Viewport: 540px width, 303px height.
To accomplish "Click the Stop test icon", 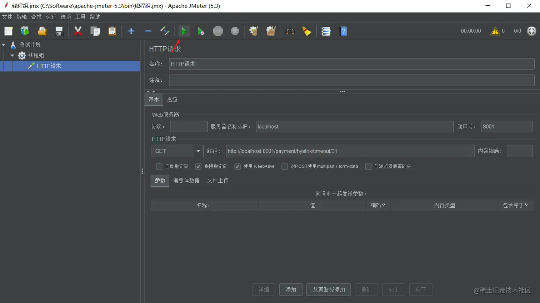I will pyautogui.click(x=218, y=31).
